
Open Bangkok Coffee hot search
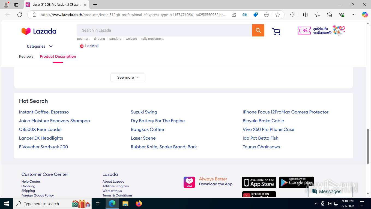(x=147, y=130)
